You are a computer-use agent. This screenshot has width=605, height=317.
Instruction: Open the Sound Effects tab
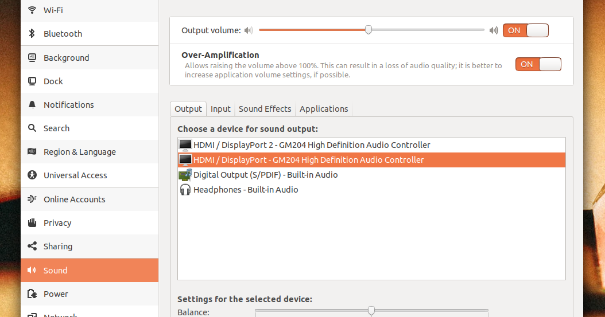pos(265,109)
